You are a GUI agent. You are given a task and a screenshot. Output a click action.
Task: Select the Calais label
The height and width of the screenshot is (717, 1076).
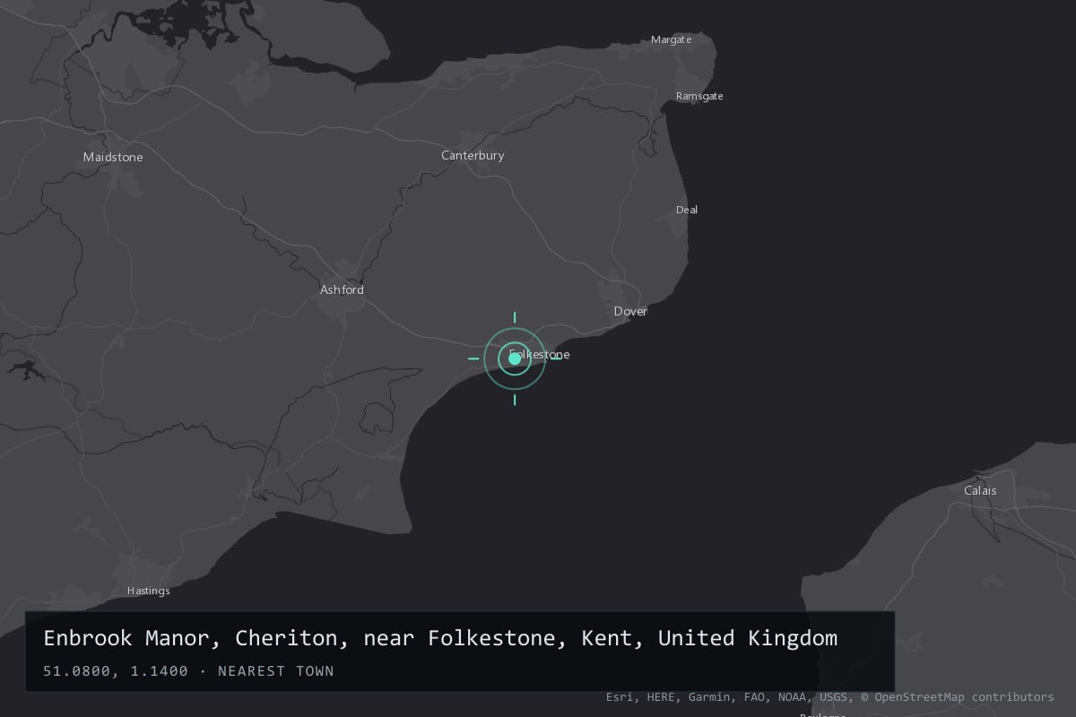[980, 491]
